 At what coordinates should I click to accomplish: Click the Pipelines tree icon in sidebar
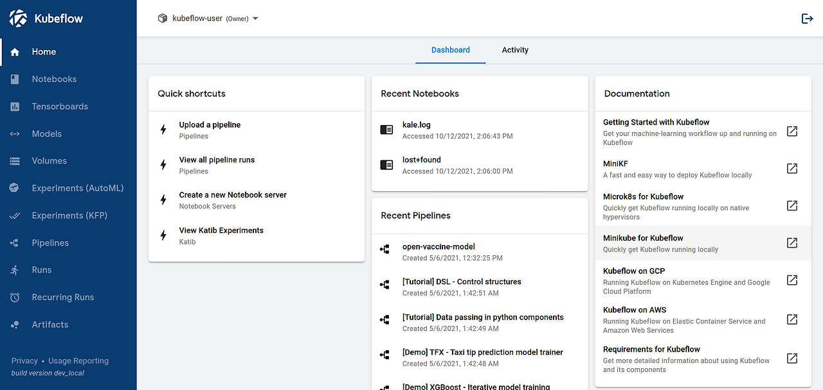point(15,242)
